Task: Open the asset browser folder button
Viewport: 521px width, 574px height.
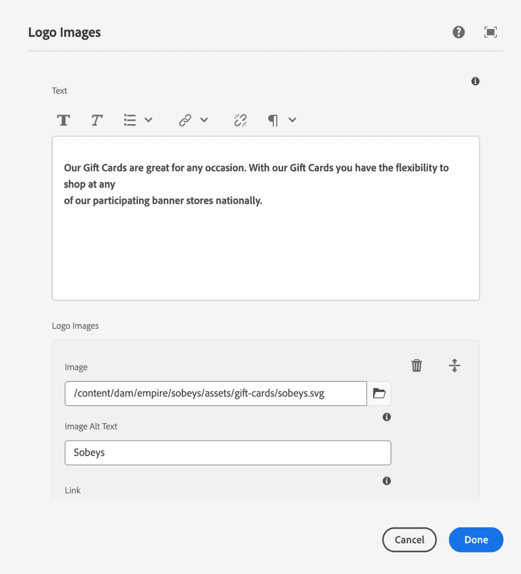Action: tap(379, 393)
